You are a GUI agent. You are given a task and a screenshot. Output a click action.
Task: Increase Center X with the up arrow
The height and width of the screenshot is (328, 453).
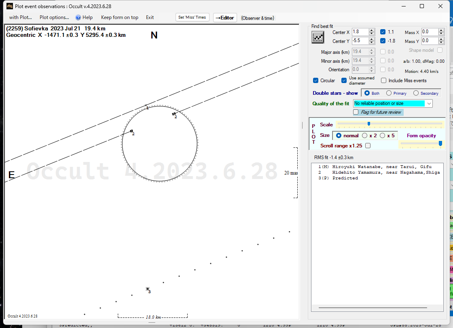(372, 30)
